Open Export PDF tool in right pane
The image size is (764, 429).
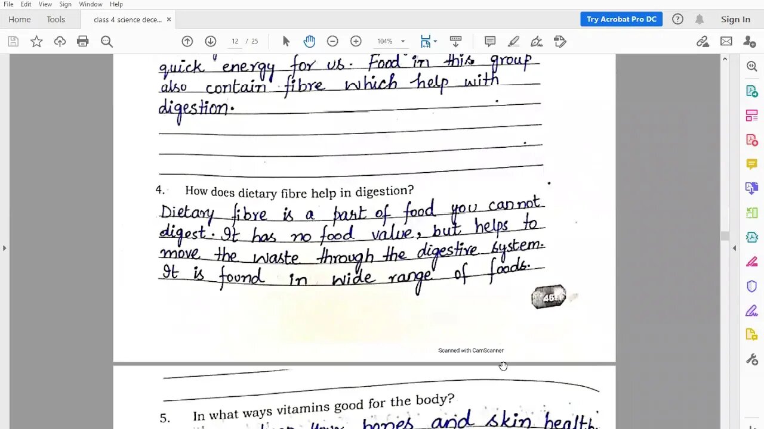pyautogui.click(x=752, y=91)
